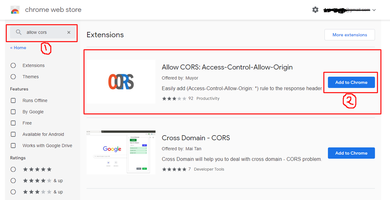Open the Developer Tools category link

pos(209,169)
